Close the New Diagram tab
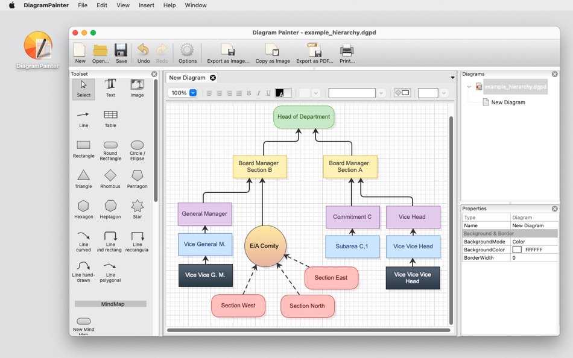The height and width of the screenshot is (358, 573). click(x=213, y=77)
